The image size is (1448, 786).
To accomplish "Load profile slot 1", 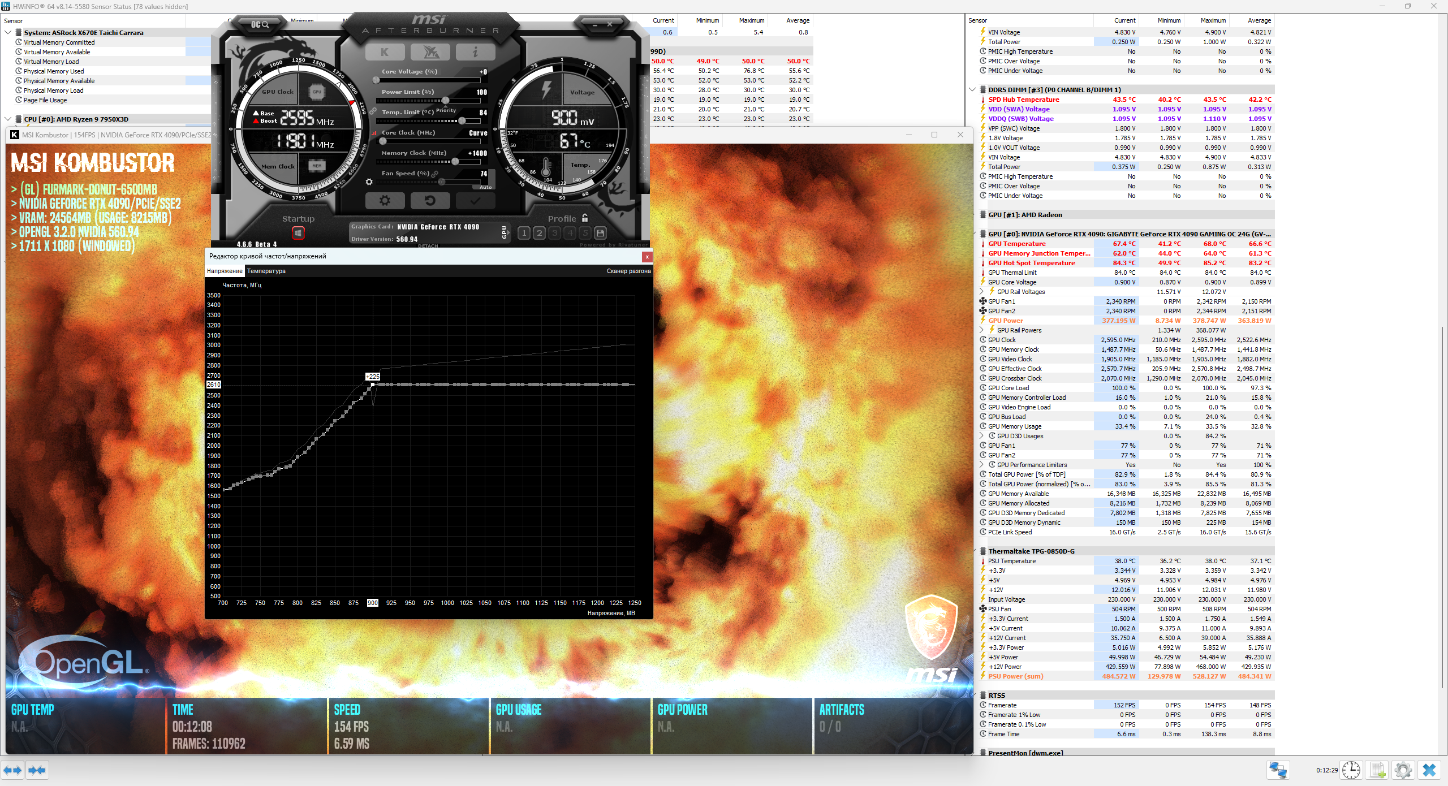I will coord(524,232).
